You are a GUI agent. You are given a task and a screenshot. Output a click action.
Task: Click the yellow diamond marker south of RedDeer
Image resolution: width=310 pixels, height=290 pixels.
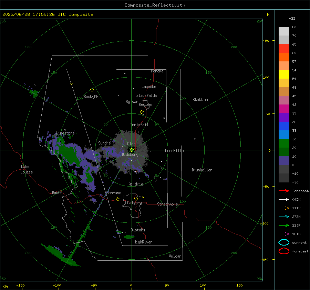click(x=142, y=112)
